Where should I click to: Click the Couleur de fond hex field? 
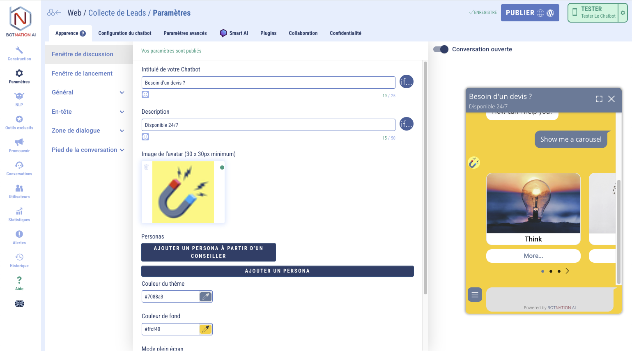[x=170, y=329]
